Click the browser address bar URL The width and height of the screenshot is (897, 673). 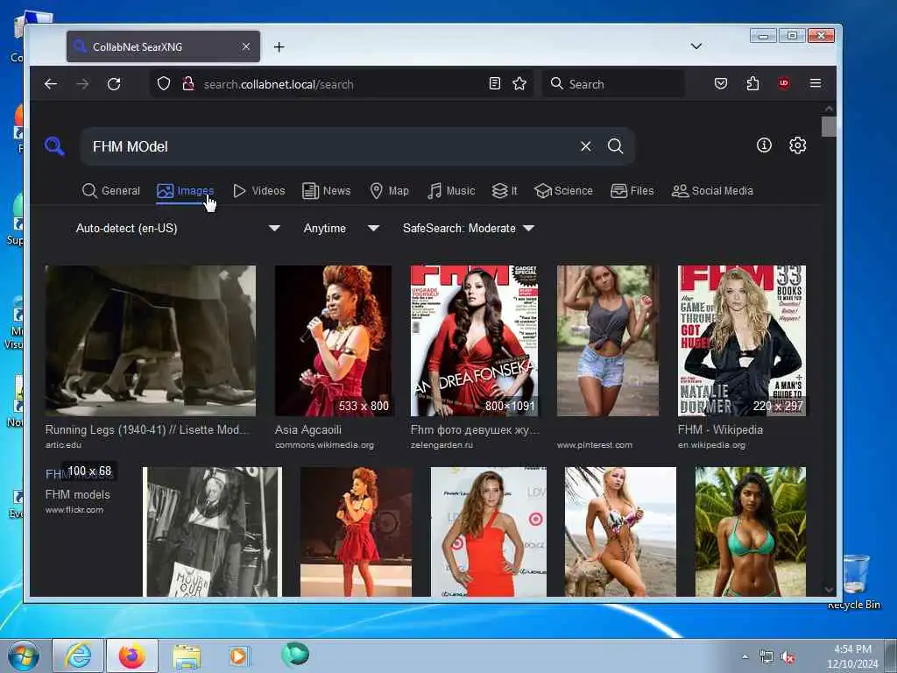[x=279, y=84]
